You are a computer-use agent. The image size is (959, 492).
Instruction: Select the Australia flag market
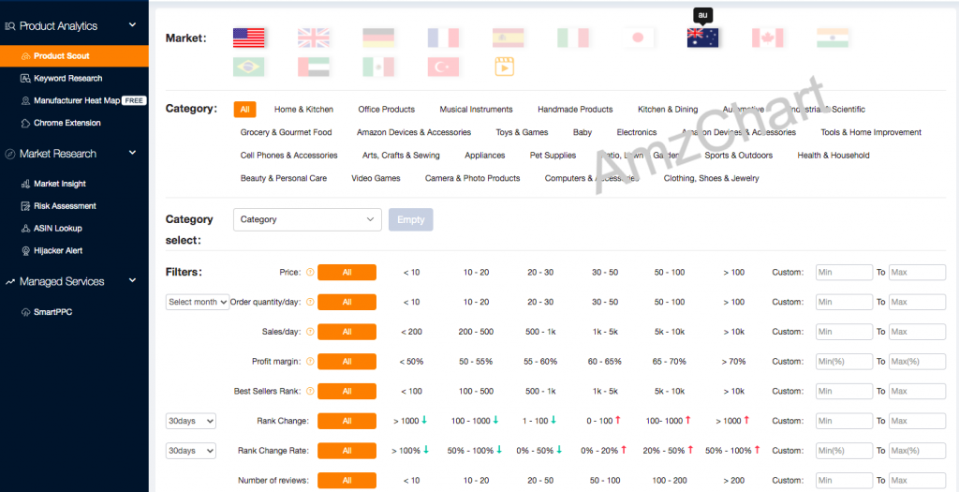point(702,37)
